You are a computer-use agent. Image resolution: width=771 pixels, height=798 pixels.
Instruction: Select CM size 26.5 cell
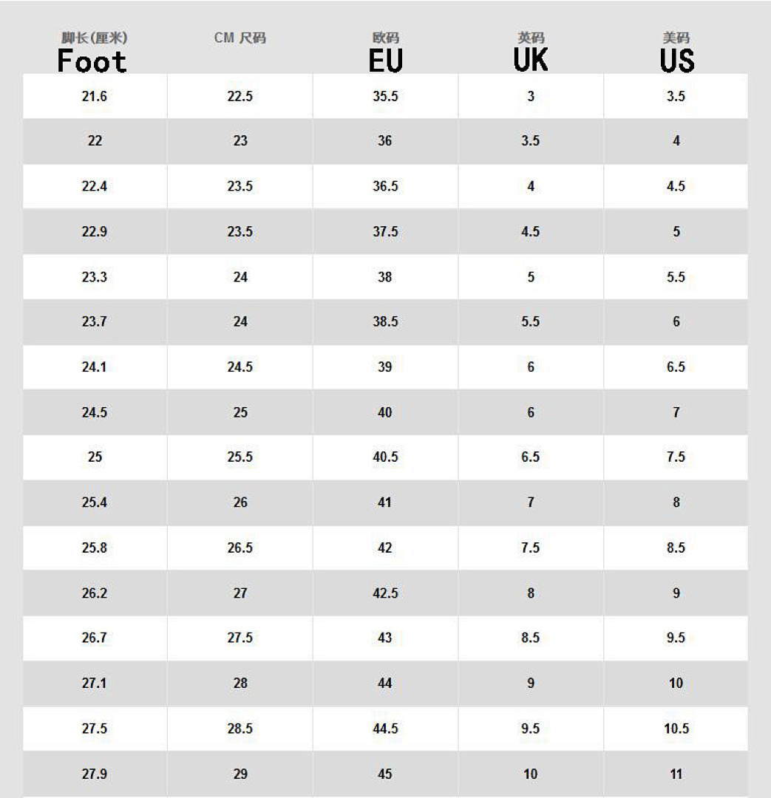(x=240, y=548)
